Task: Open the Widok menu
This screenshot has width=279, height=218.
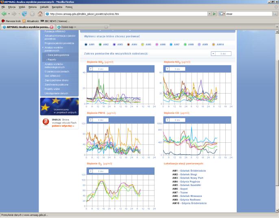Action: pyautogui.click(x=22, y=7)
